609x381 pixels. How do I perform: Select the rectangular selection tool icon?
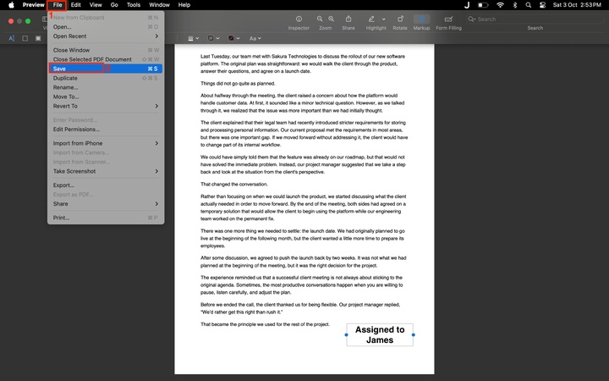point(25,38)
